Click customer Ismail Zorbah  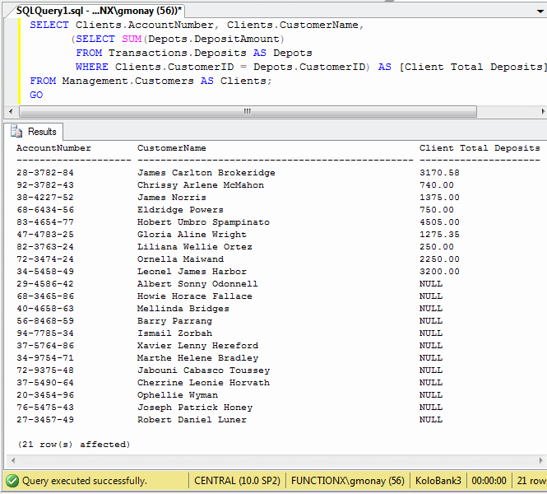pos(174,333)
